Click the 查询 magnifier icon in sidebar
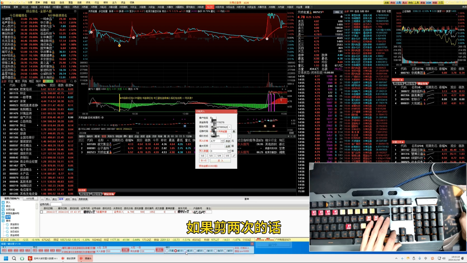 [x=3, y=221]
